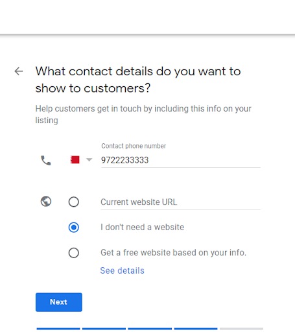Open the See details link
Viewport: 295px width, 332px height.
122,270
